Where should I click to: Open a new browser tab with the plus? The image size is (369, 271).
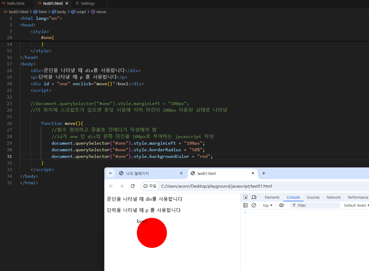[x=264, y=173]
